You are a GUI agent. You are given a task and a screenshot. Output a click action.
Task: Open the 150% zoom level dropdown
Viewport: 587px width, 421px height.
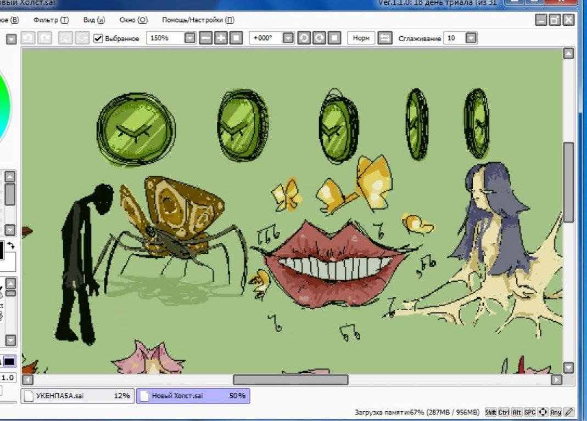(190, 38)
